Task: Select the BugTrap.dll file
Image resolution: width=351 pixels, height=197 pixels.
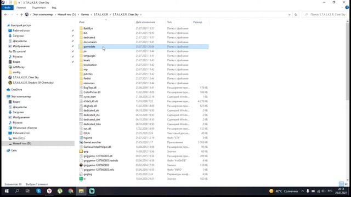Action: pos(90,88)
